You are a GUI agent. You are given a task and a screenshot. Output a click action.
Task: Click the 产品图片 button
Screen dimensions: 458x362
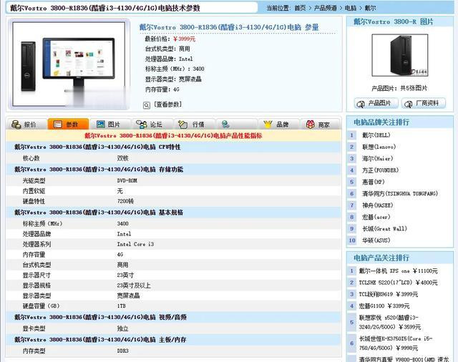[376, 103]
